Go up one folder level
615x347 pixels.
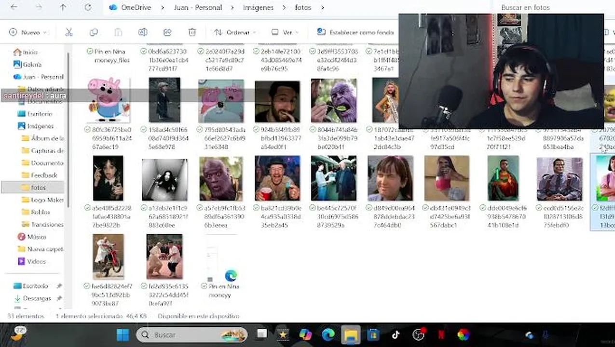(63, 7)
